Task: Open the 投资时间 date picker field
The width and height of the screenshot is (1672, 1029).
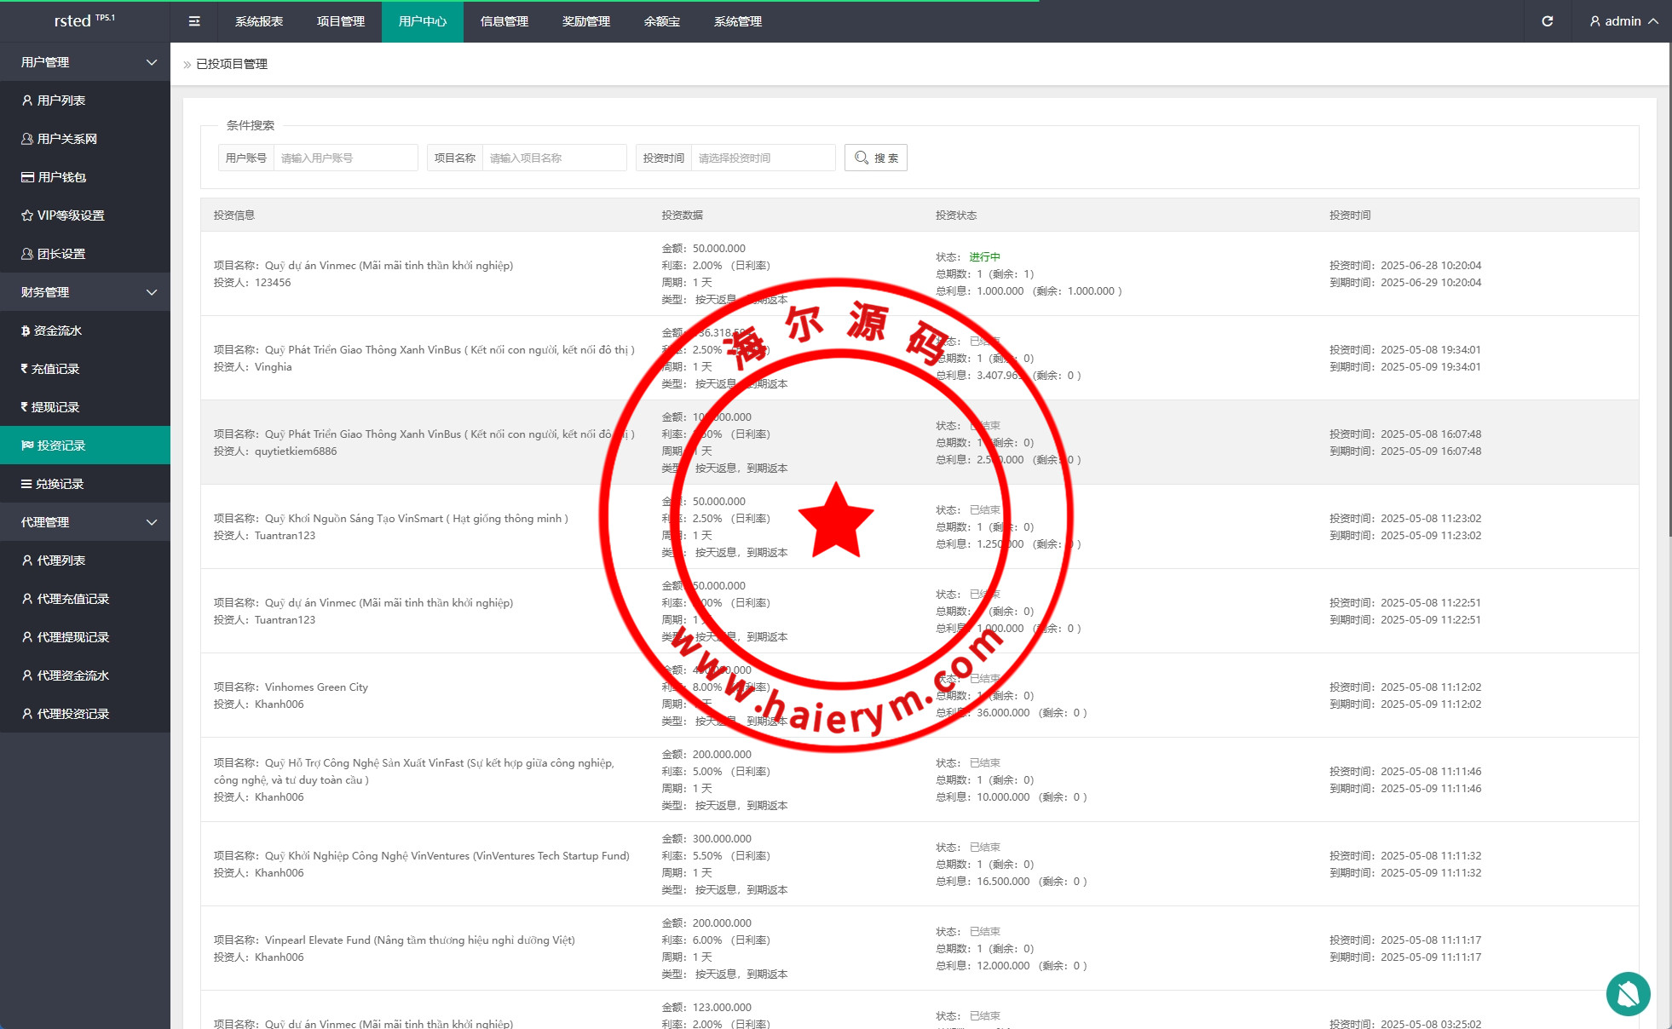Action: 763,158
